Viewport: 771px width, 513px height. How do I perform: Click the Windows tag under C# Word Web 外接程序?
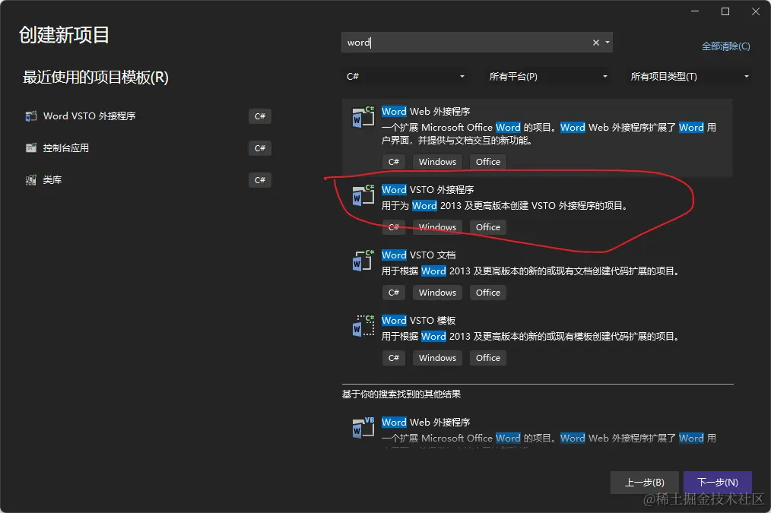(x=438, y=162)
